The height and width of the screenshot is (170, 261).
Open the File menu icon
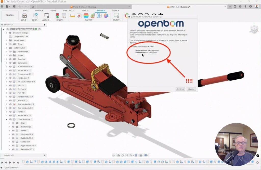pos(8,6)
